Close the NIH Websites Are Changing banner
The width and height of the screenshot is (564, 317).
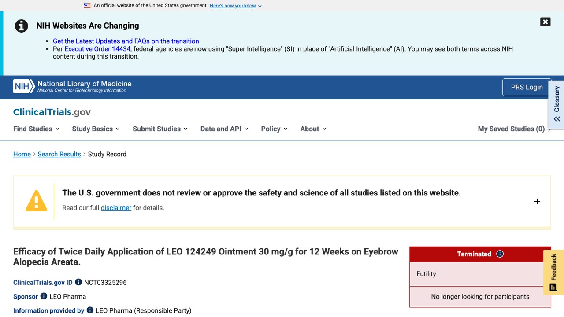[545, 22]
